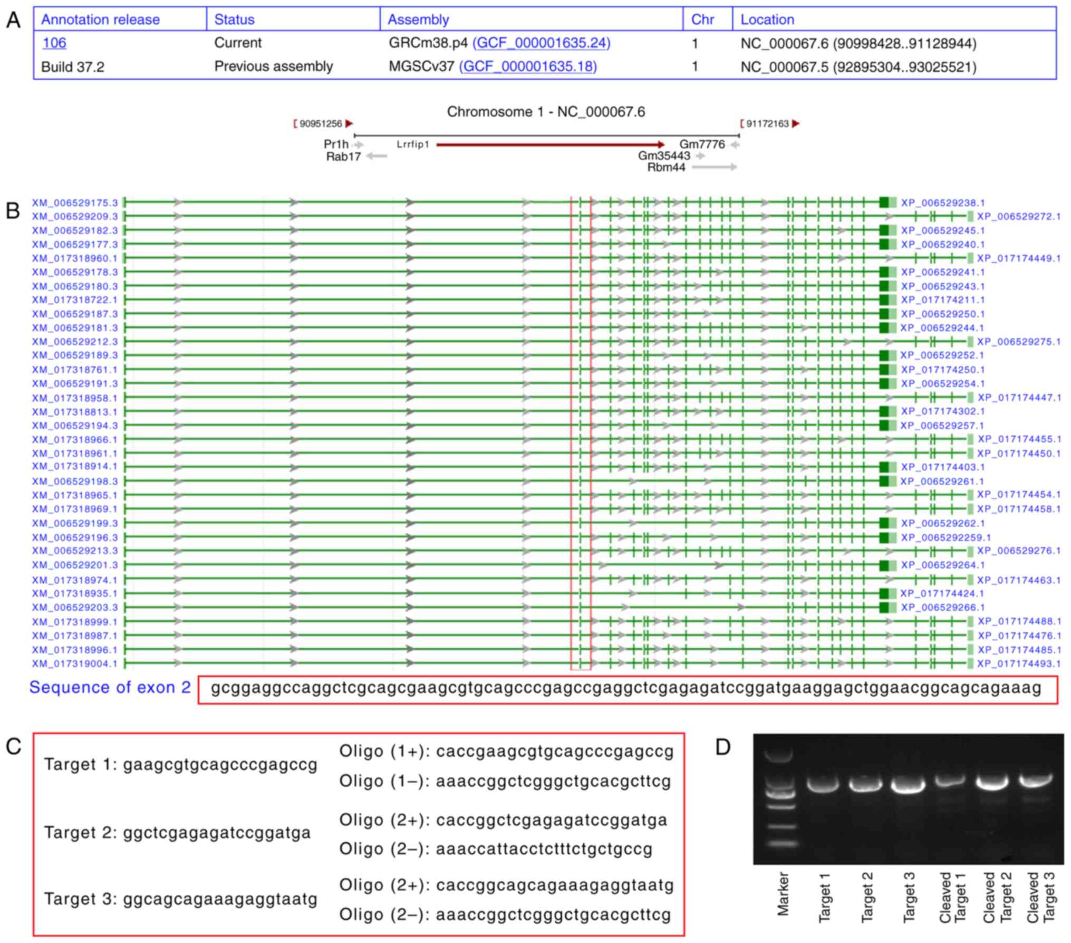Click the Rbm44 gene arrow
This screenshot has width=1071, height=943.
715,167
